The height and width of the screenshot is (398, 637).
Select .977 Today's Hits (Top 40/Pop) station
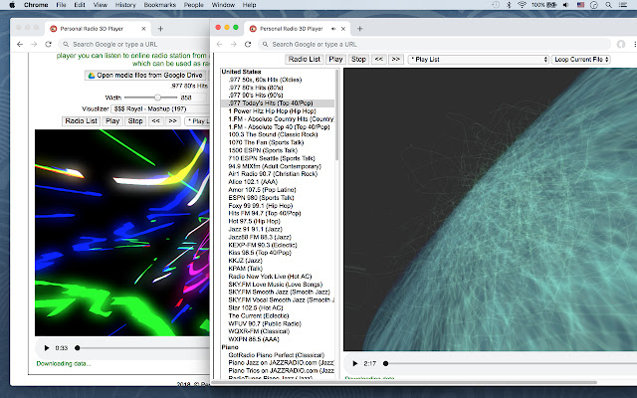(x=278, y=103)
